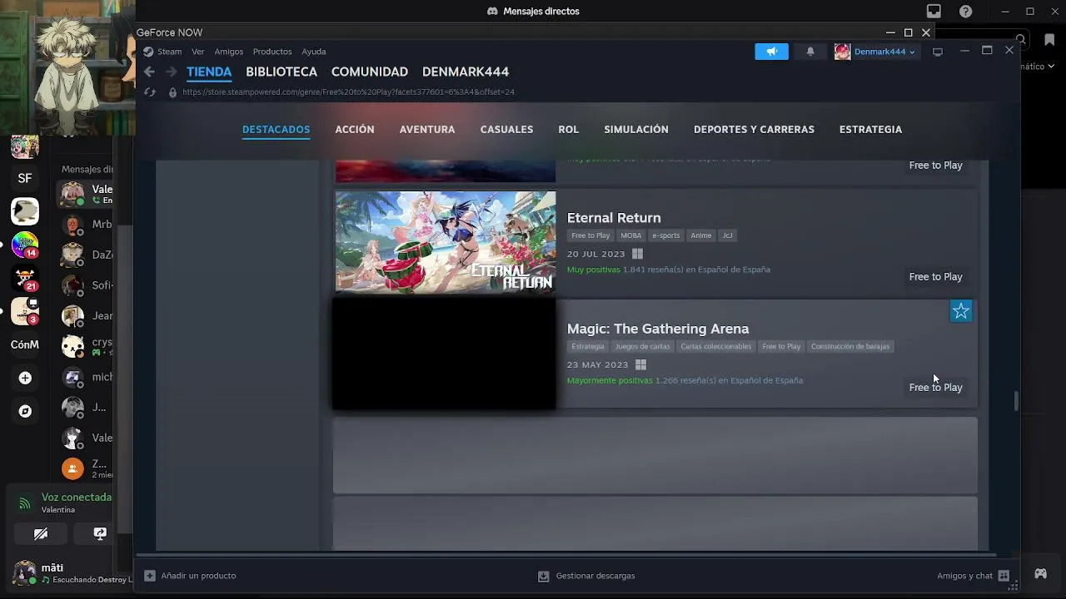
Task: Open Amigos y chat
Action: (x=974, y=576)
